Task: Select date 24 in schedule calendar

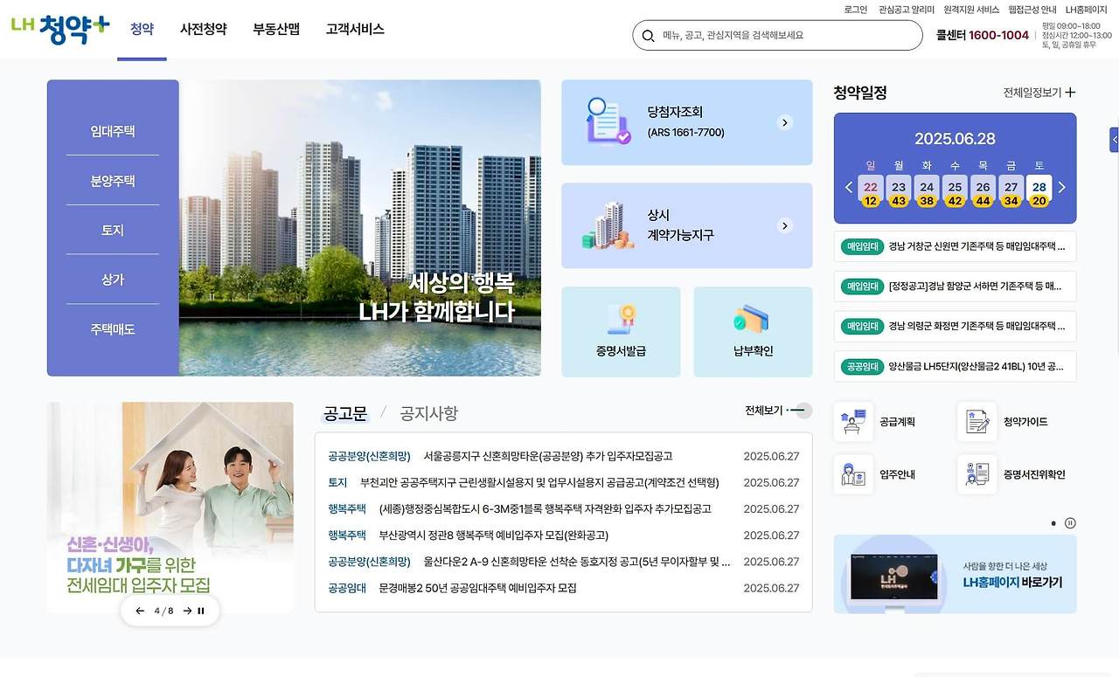Action: (x=927, y=192)
